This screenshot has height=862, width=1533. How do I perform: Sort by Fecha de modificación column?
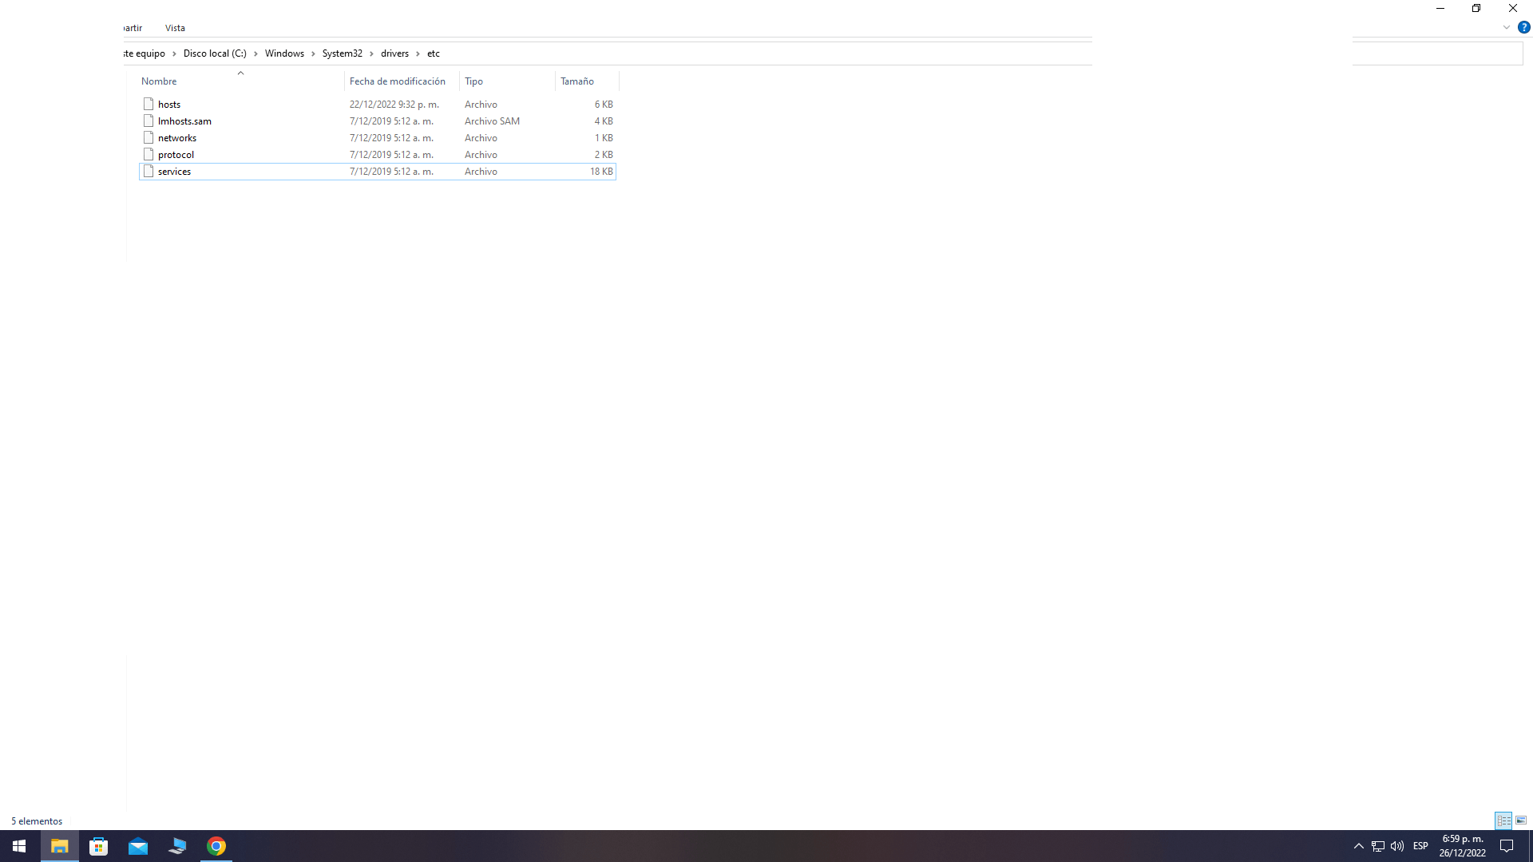(398, 81)
